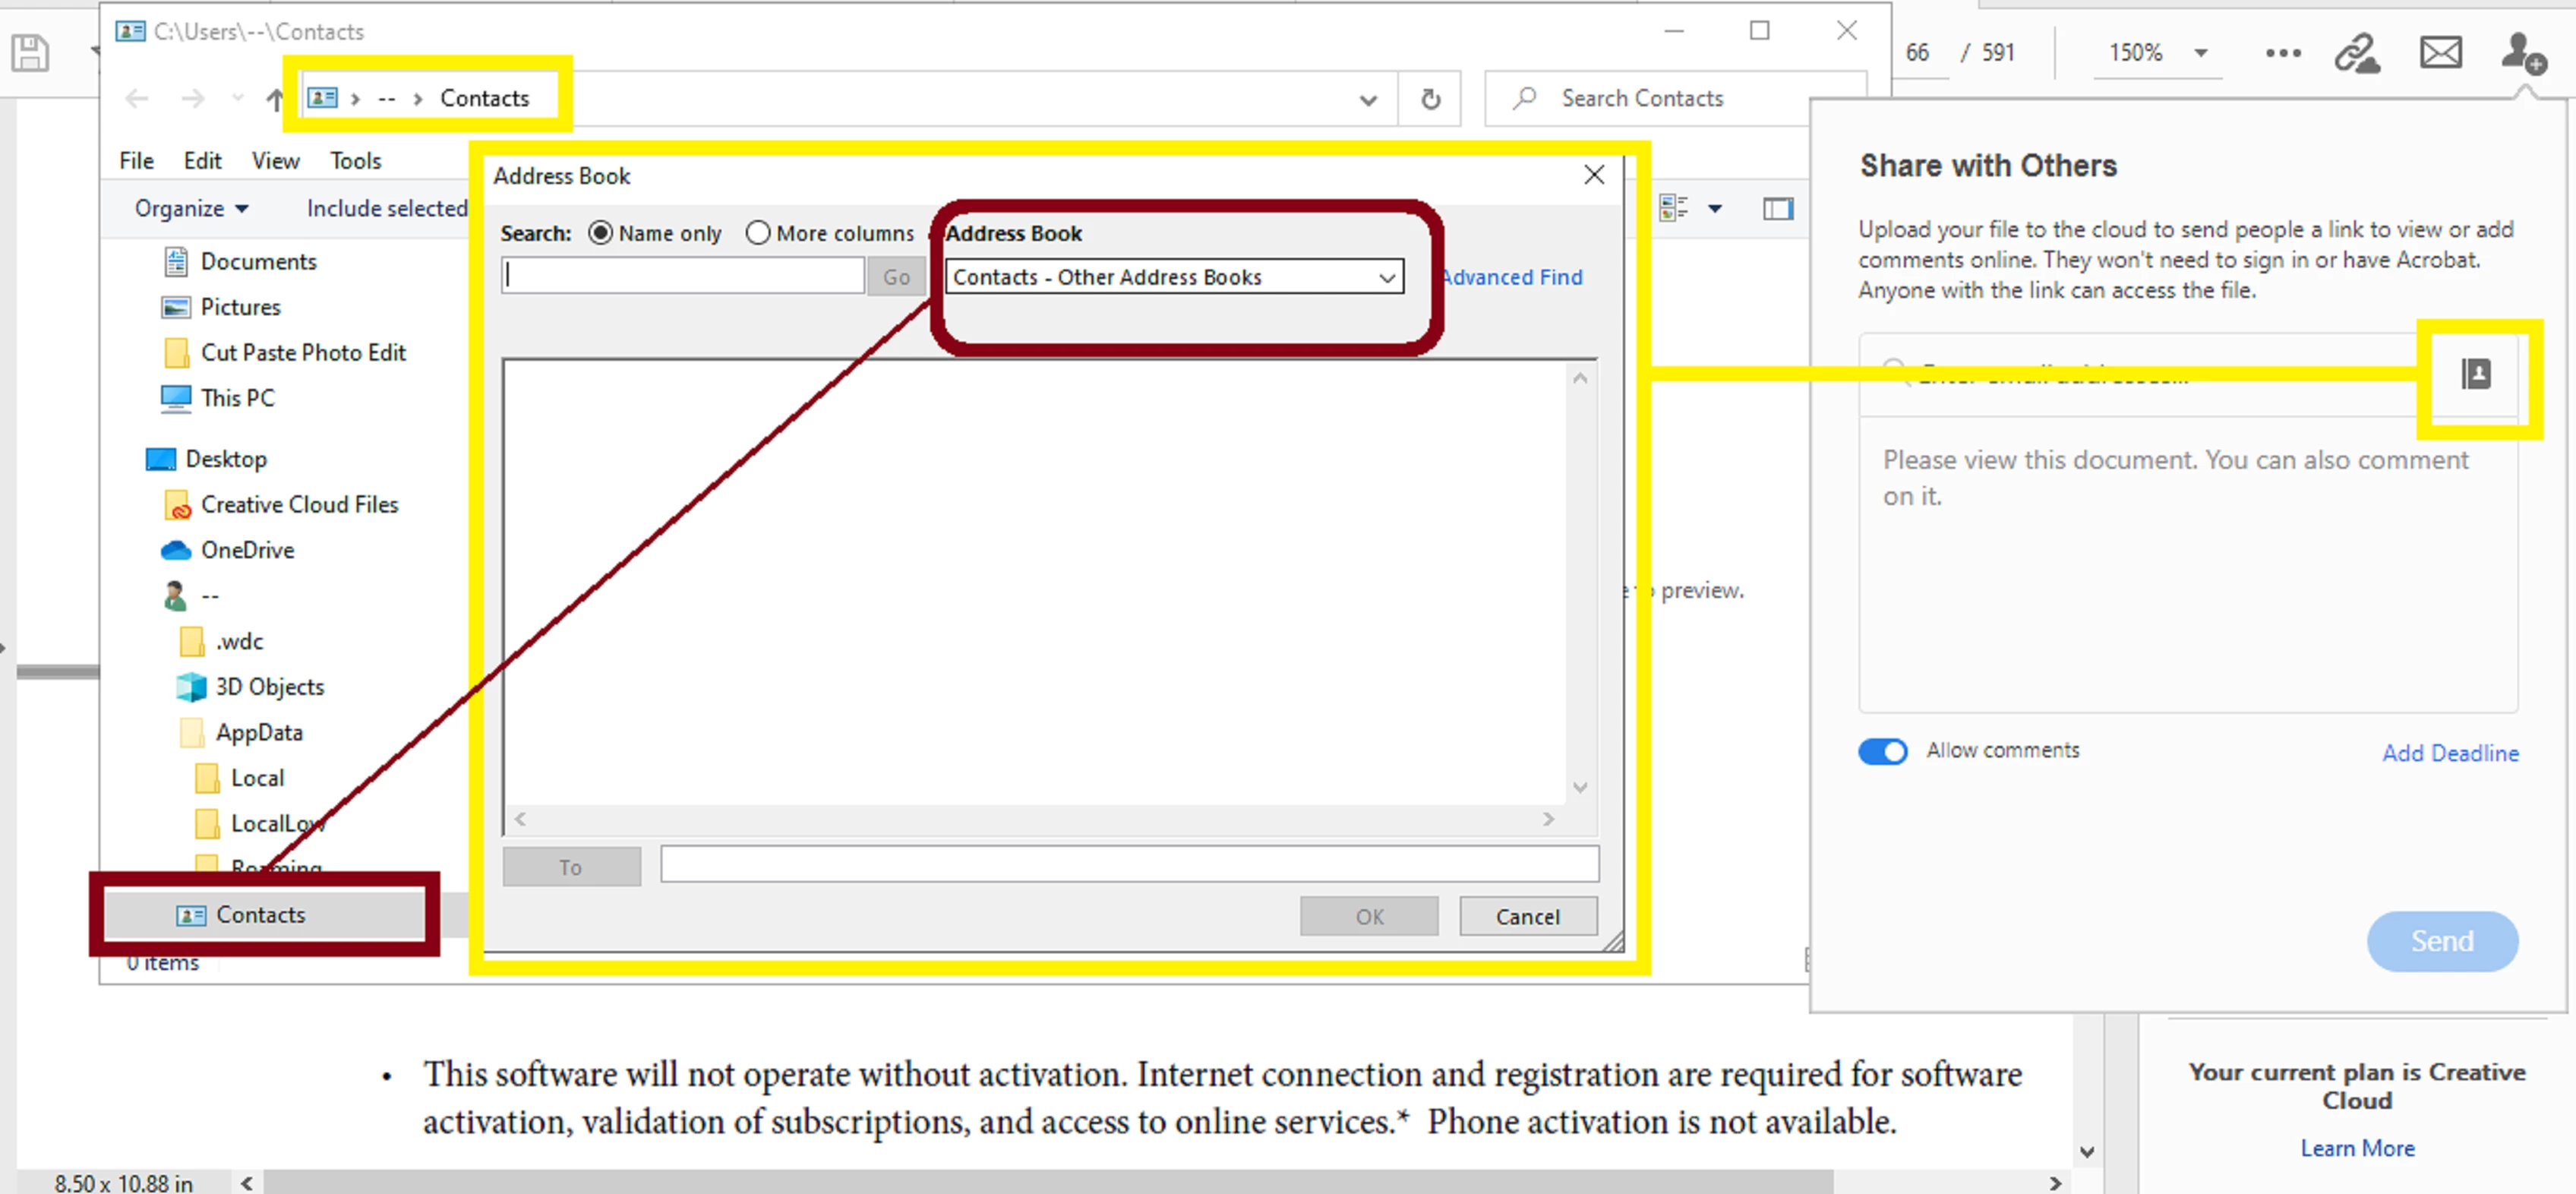Open the three-dots more options menu
2576x1194 pixels.
coord(2282,52)
